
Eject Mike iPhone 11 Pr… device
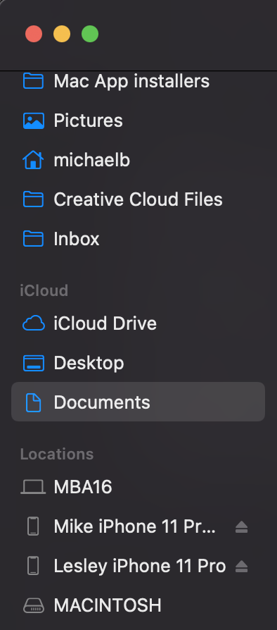[x=241, y=526]
